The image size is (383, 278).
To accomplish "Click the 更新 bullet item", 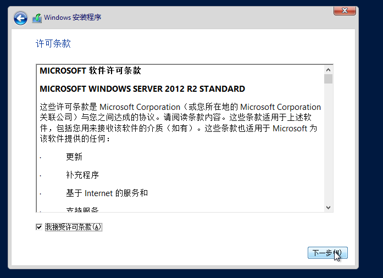I will [74, 157].
